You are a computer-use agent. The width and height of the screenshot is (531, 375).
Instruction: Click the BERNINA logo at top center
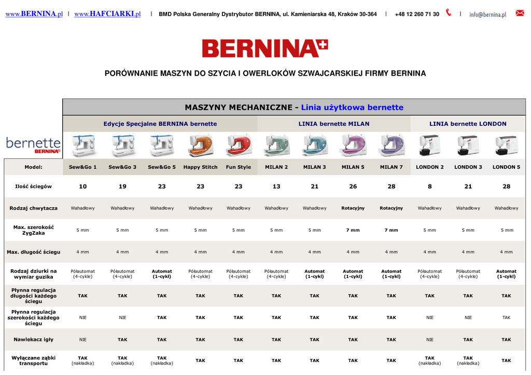[x=265, y=48]
